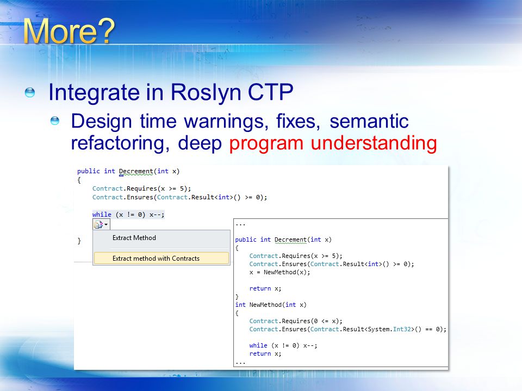
Task: Open the smart tag dropdown arrow
Action: pos(106,225)
